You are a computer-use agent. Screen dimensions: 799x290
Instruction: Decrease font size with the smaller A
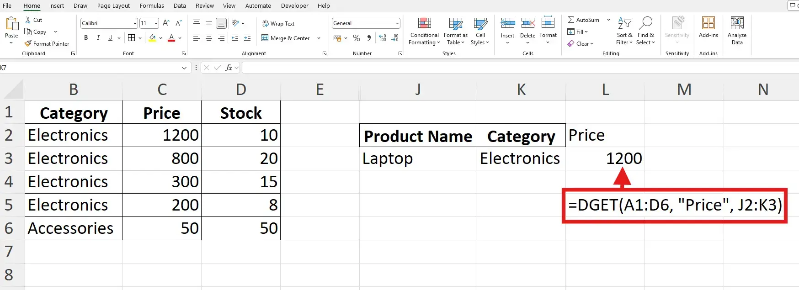pyautogui.click(x=178, y=23)
